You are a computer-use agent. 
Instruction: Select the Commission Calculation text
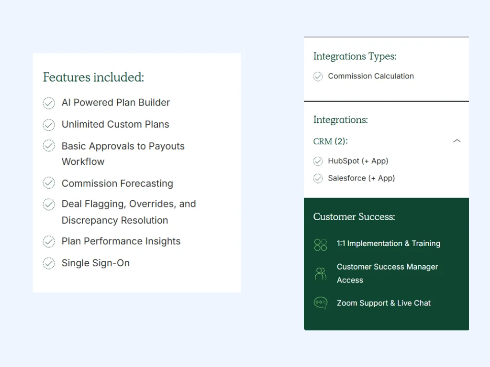pyautogui.click(x=371, y=76)
